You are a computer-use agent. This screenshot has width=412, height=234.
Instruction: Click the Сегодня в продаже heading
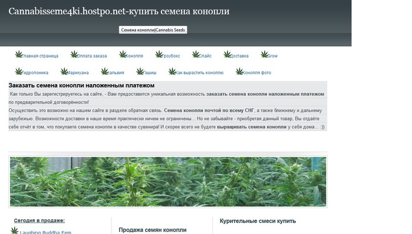click(x=39, y=220)
